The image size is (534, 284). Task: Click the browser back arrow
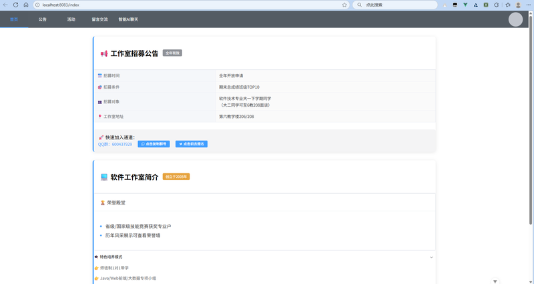5,5
